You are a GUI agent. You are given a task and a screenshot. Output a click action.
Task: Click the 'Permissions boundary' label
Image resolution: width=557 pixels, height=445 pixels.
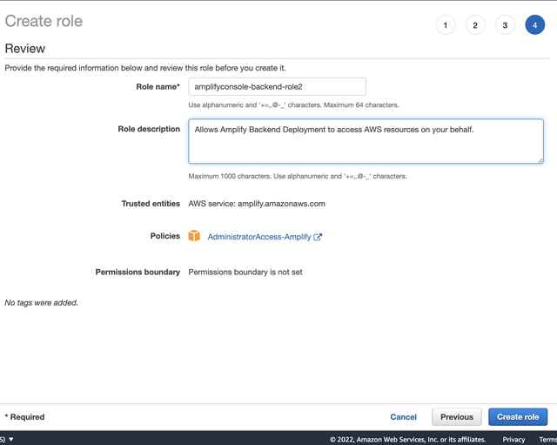click(138, 273)
